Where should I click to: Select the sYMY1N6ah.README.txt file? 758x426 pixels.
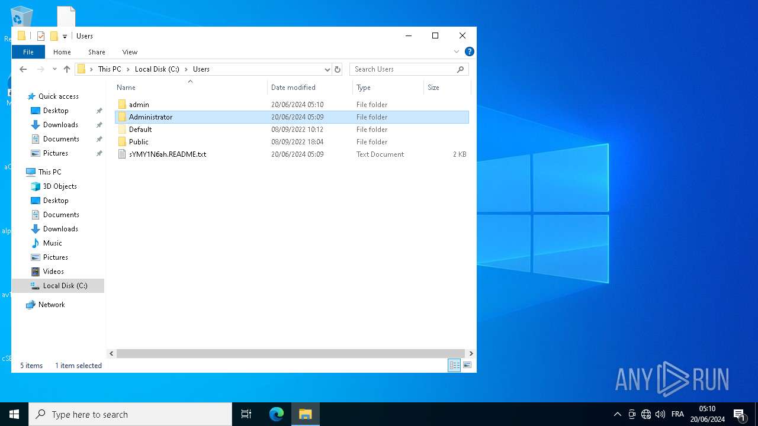coord(292,154)
